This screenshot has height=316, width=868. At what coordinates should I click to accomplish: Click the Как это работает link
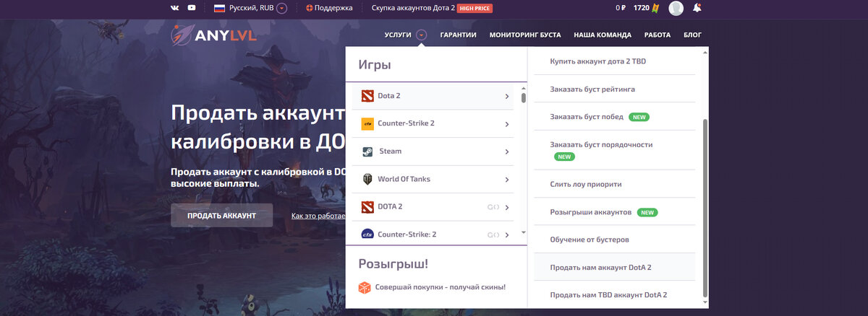coord(319,216)
